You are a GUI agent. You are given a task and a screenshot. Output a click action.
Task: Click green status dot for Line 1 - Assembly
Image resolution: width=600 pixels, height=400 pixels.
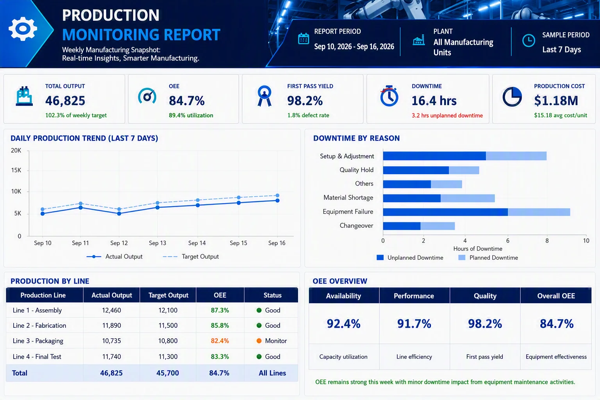coord(259,310)
